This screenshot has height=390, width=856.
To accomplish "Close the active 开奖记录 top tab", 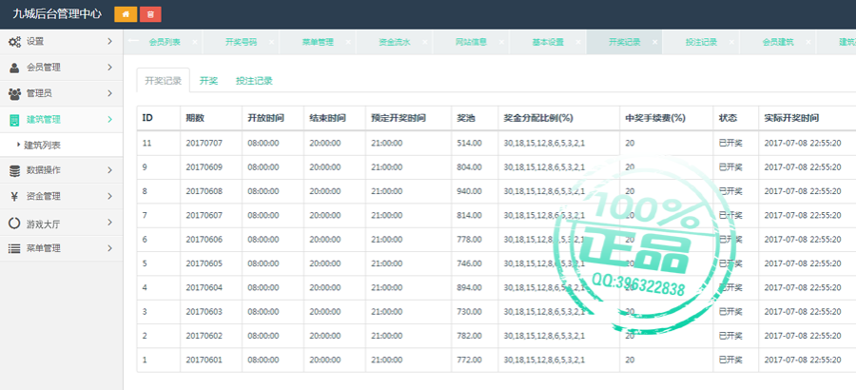I will point(654,42).
